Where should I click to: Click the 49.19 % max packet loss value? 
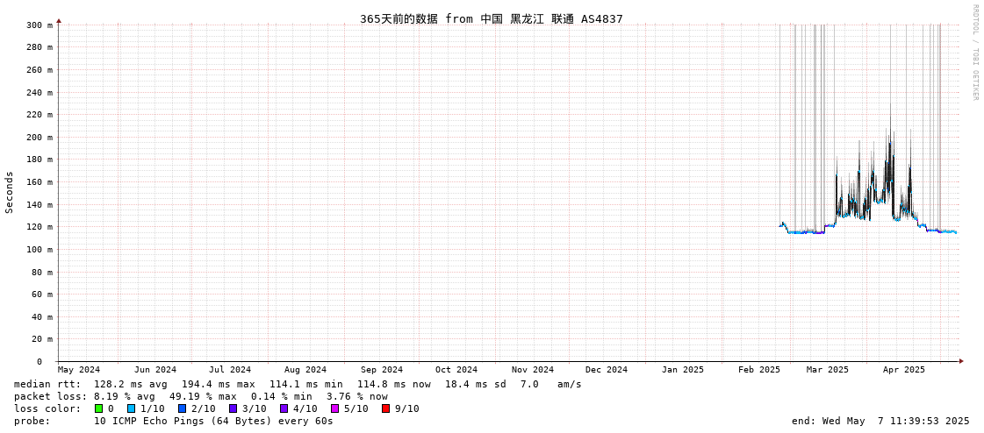click(204, 397)
